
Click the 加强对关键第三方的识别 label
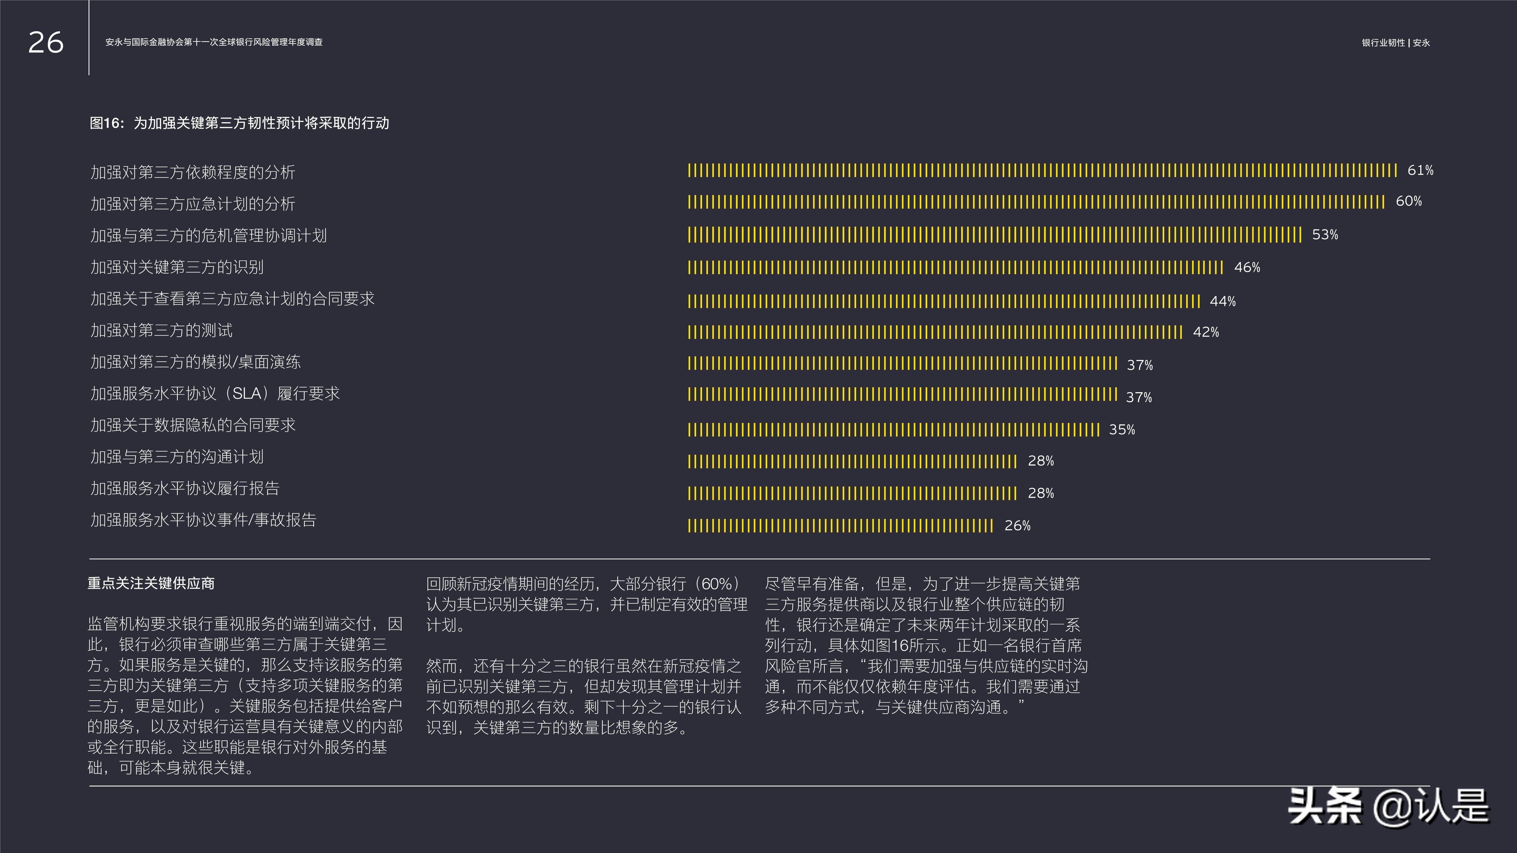point(177,267)
